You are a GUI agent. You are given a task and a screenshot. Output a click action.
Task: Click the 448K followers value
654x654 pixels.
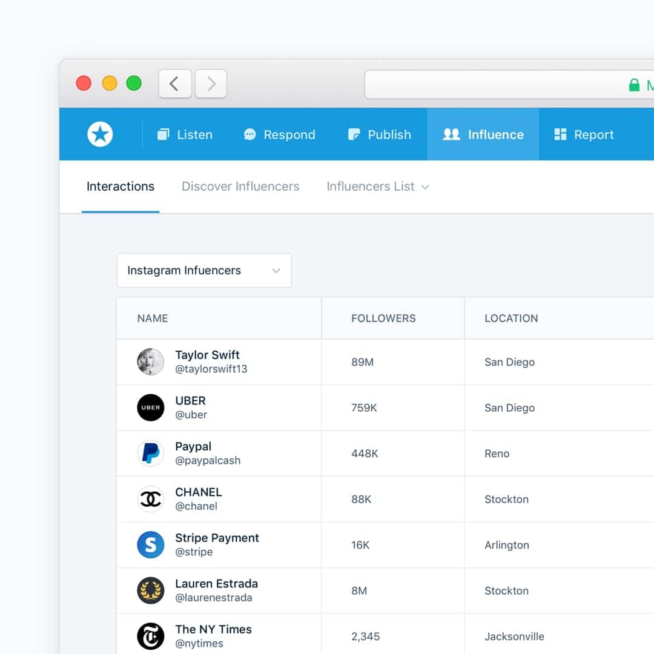[x=365, y=454]
